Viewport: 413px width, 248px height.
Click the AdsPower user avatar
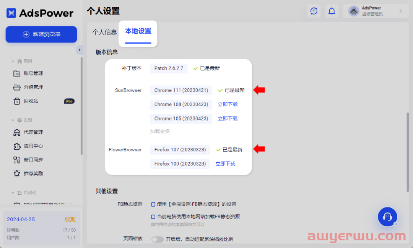(354, 11)
